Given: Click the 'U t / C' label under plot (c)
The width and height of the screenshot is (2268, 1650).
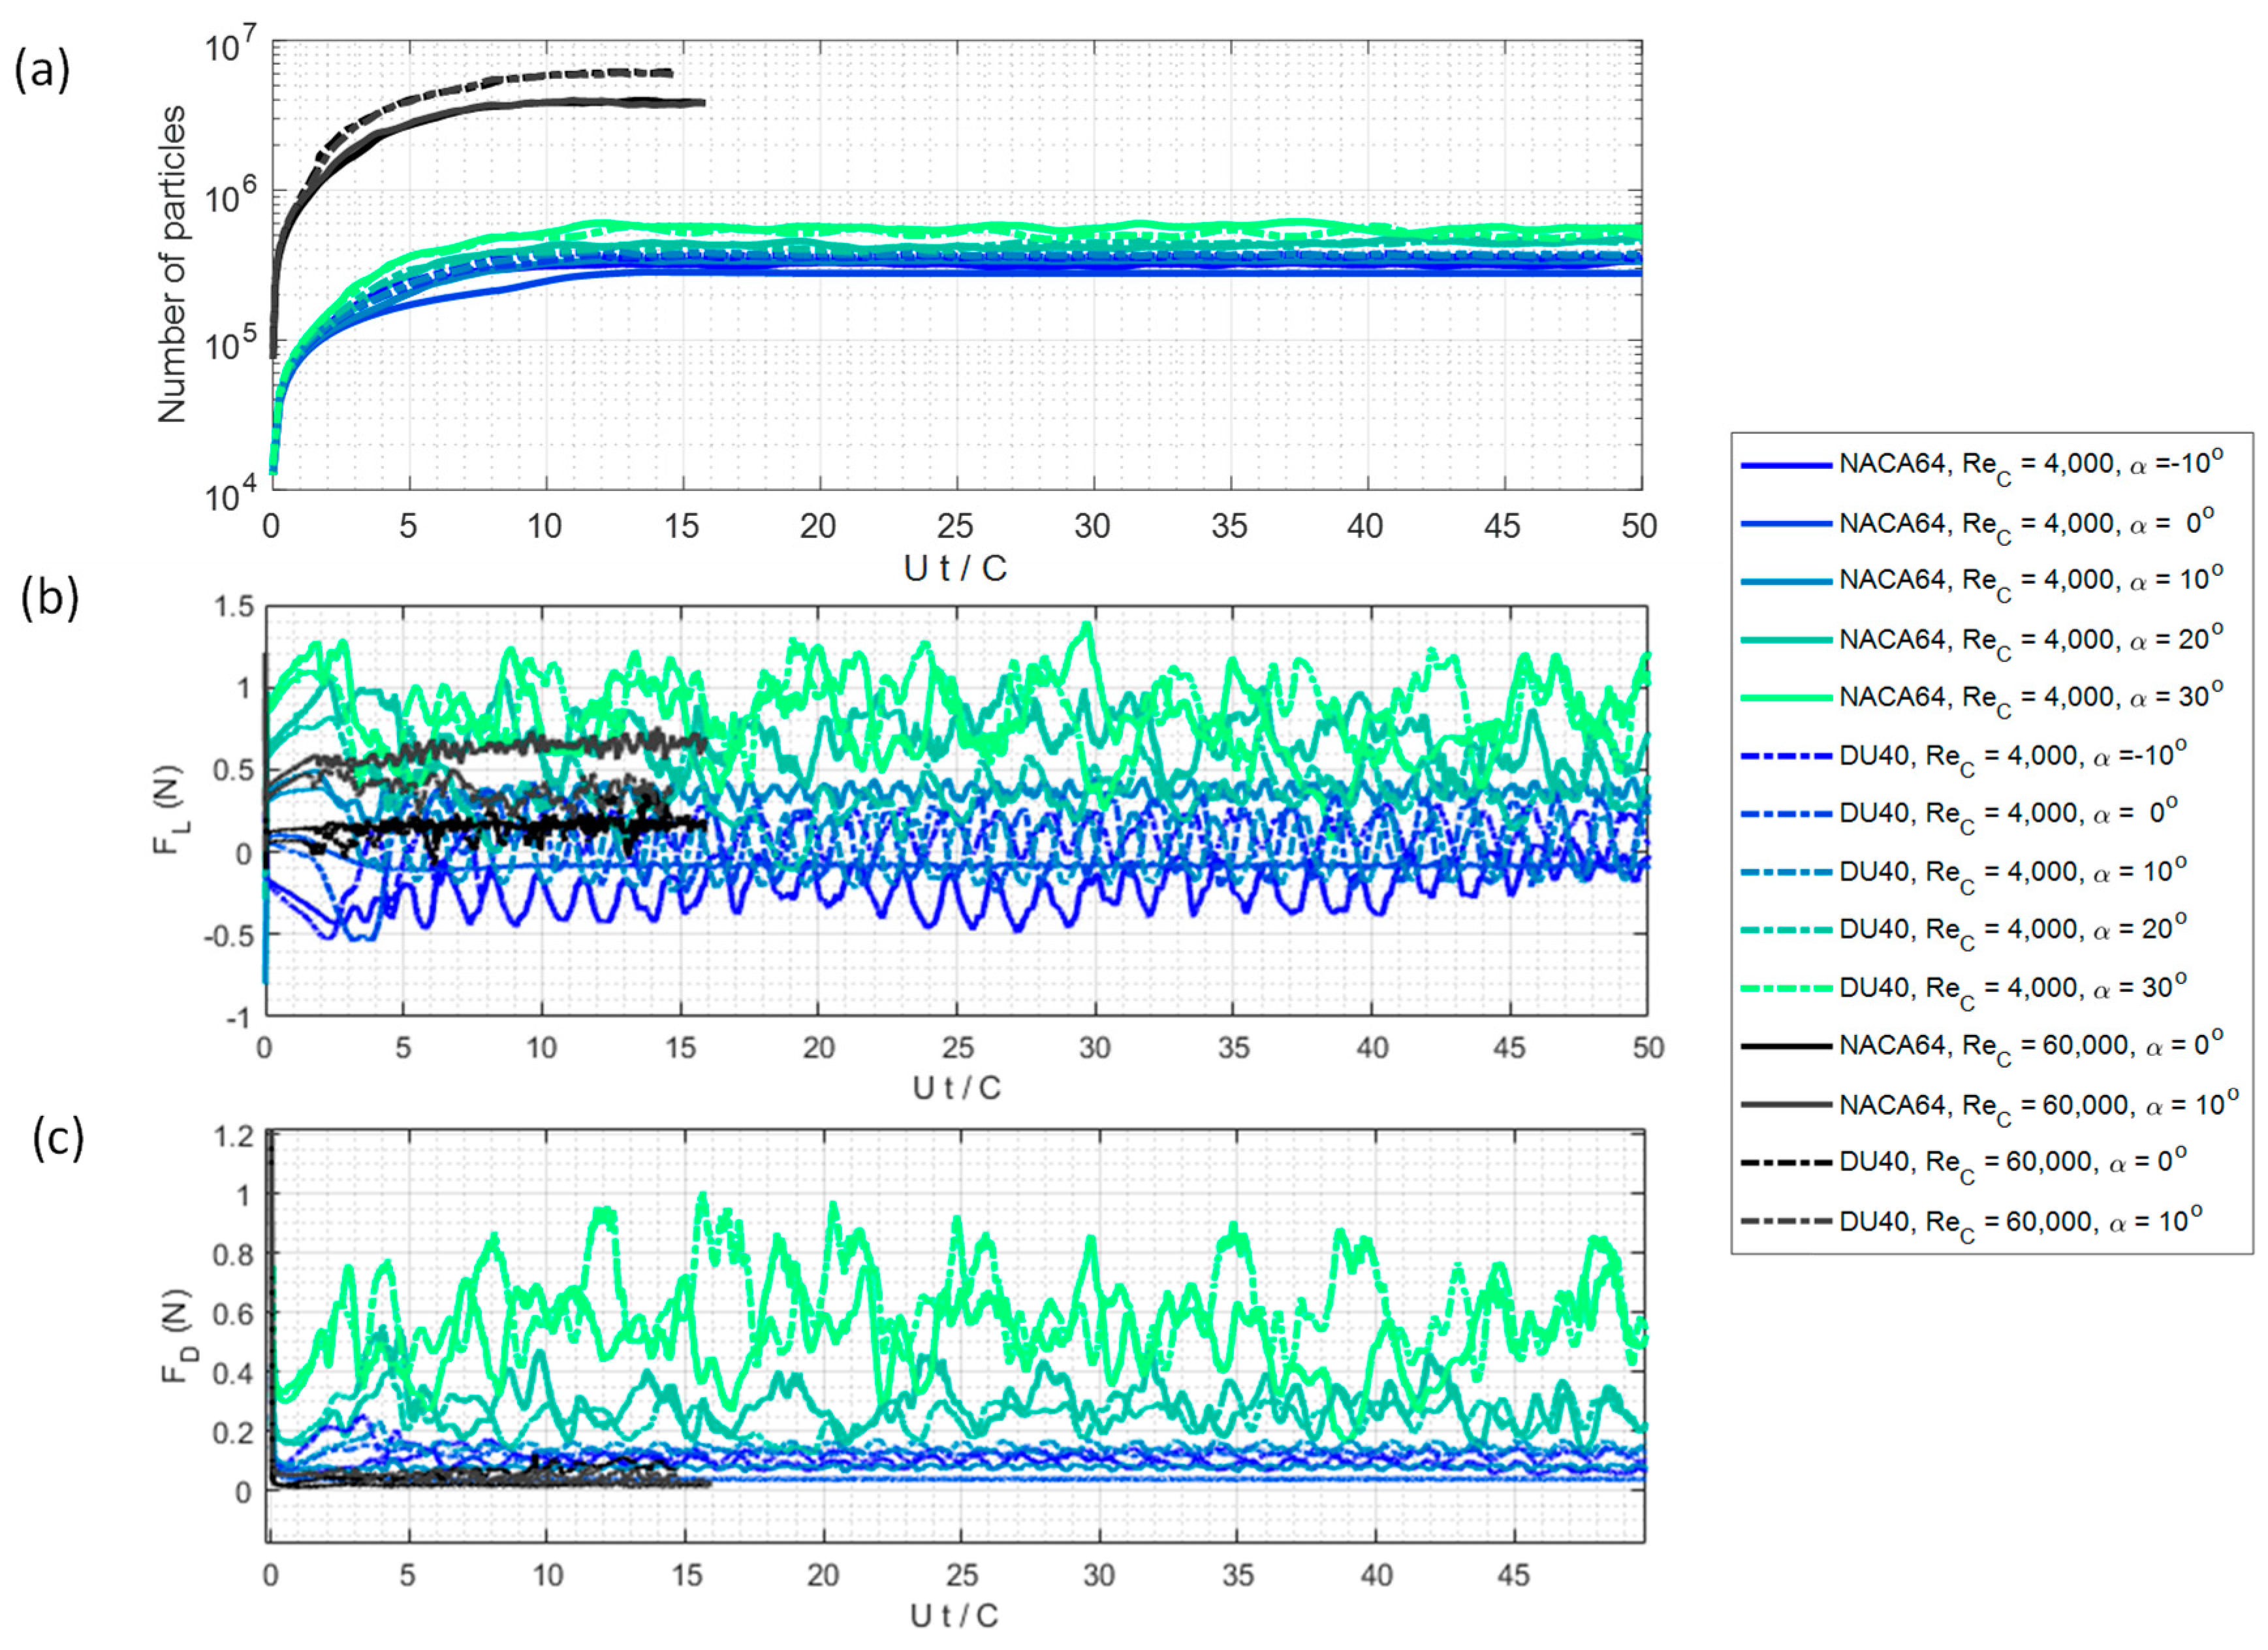Looking at the screenshot, I should 955,1615.
